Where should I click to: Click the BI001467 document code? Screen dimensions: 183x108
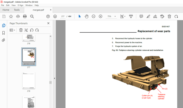(x=166, y=27)
